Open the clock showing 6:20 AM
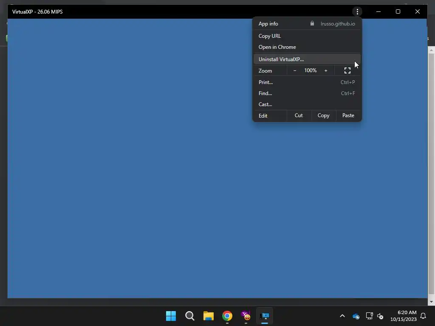 (x=404, y=316)
